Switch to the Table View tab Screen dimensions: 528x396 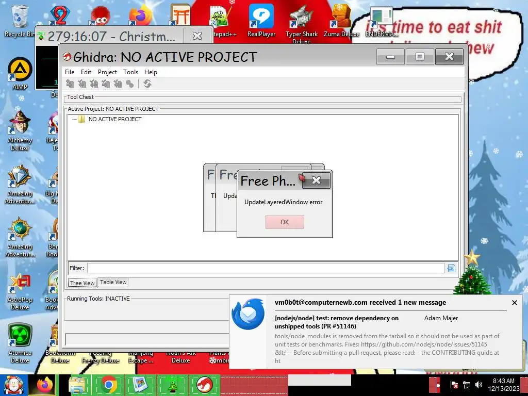pyautogui.click(x=113, y=282)
